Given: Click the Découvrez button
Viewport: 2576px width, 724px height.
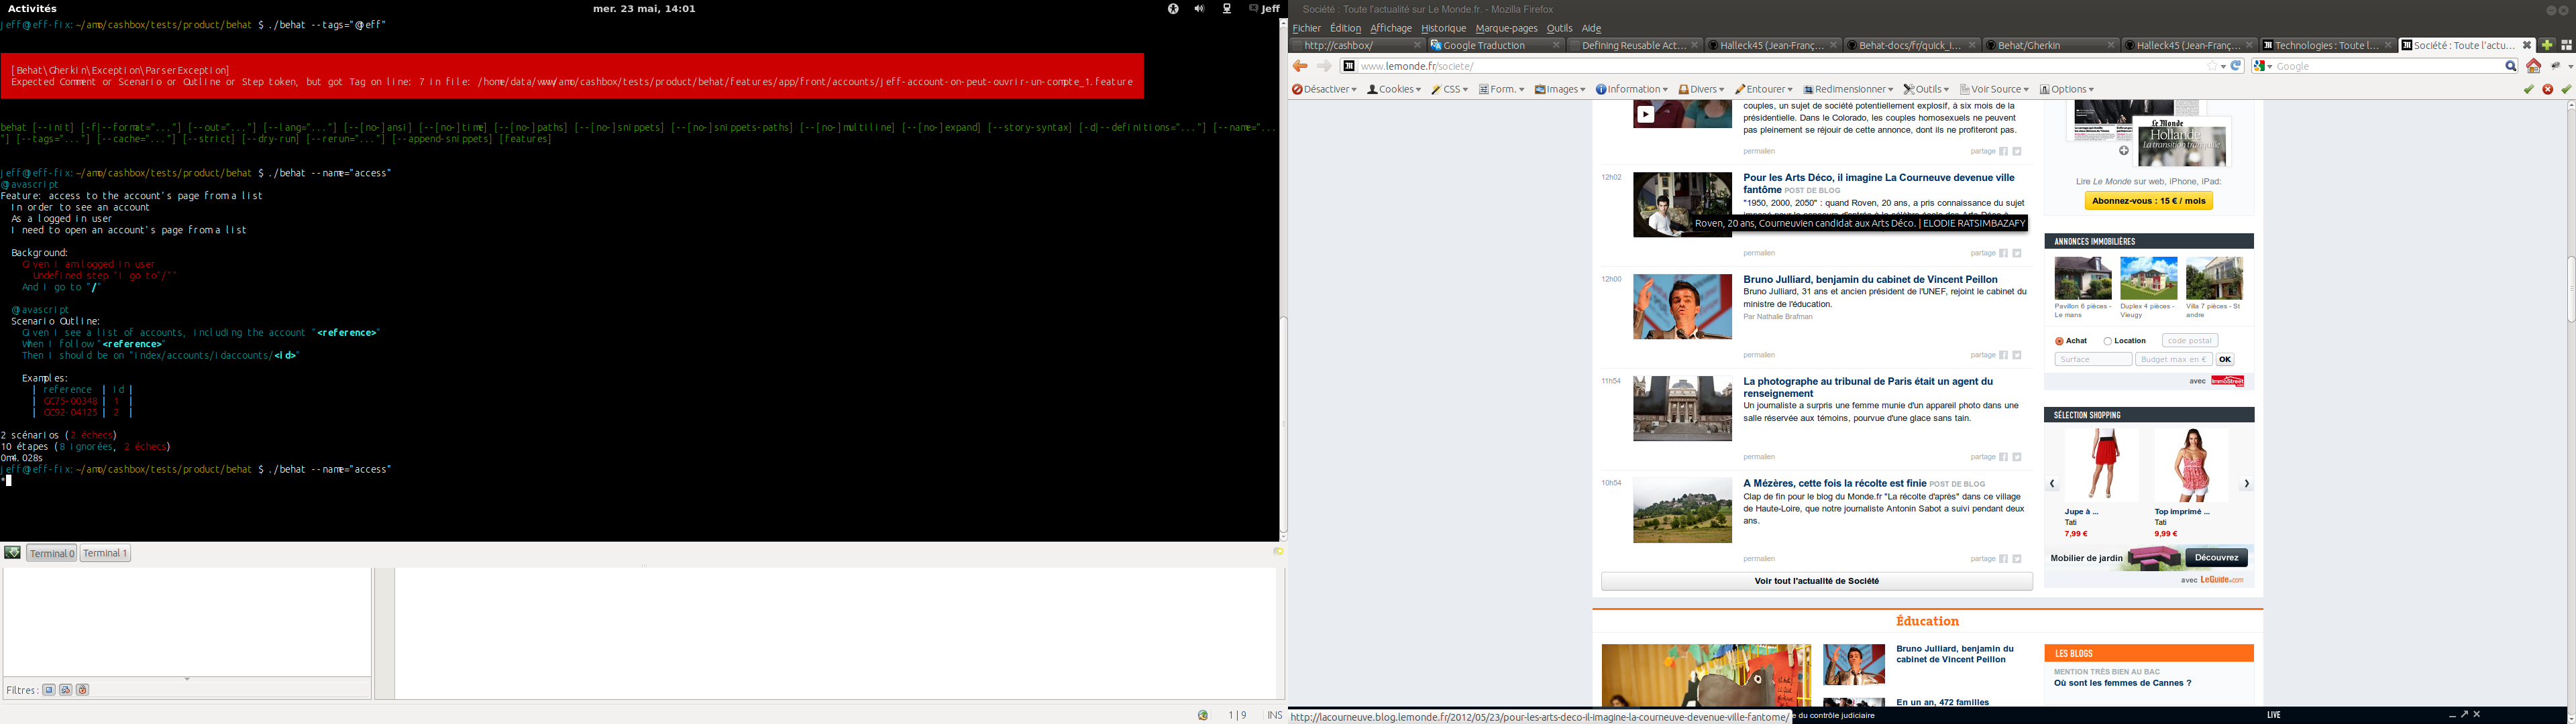Looking at the screenshot, I should [2216, 558].
